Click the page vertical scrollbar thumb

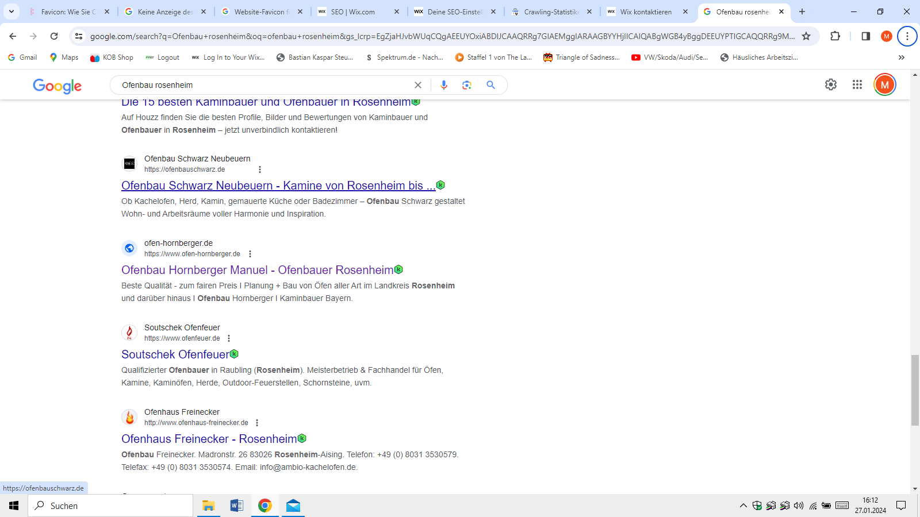(915, 391)
